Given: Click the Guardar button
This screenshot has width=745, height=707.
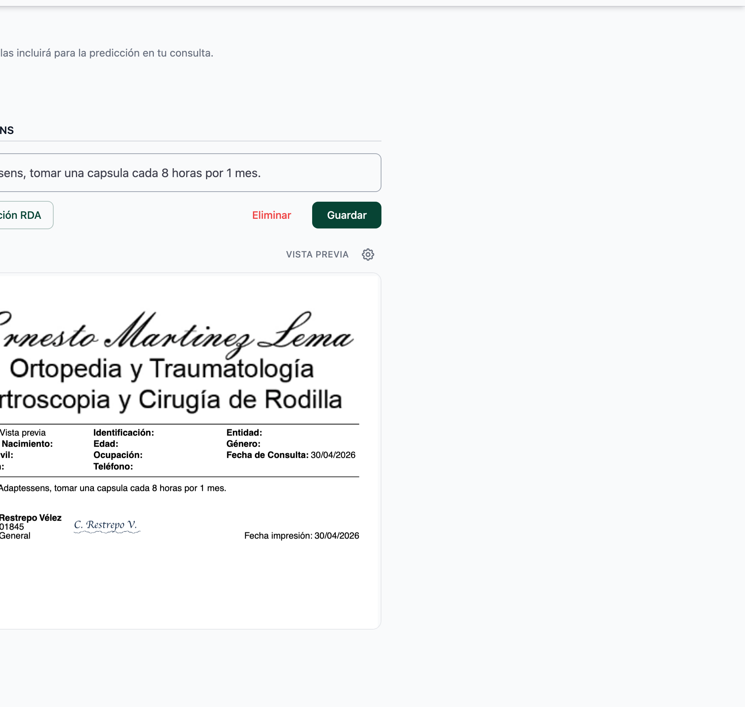Looking at the screenshot, I should pyautogui.click(x=346, y=215).
